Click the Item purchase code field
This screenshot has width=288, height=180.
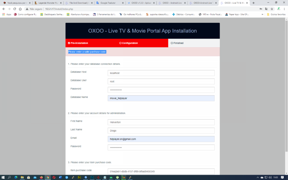(x=161, y=171)
